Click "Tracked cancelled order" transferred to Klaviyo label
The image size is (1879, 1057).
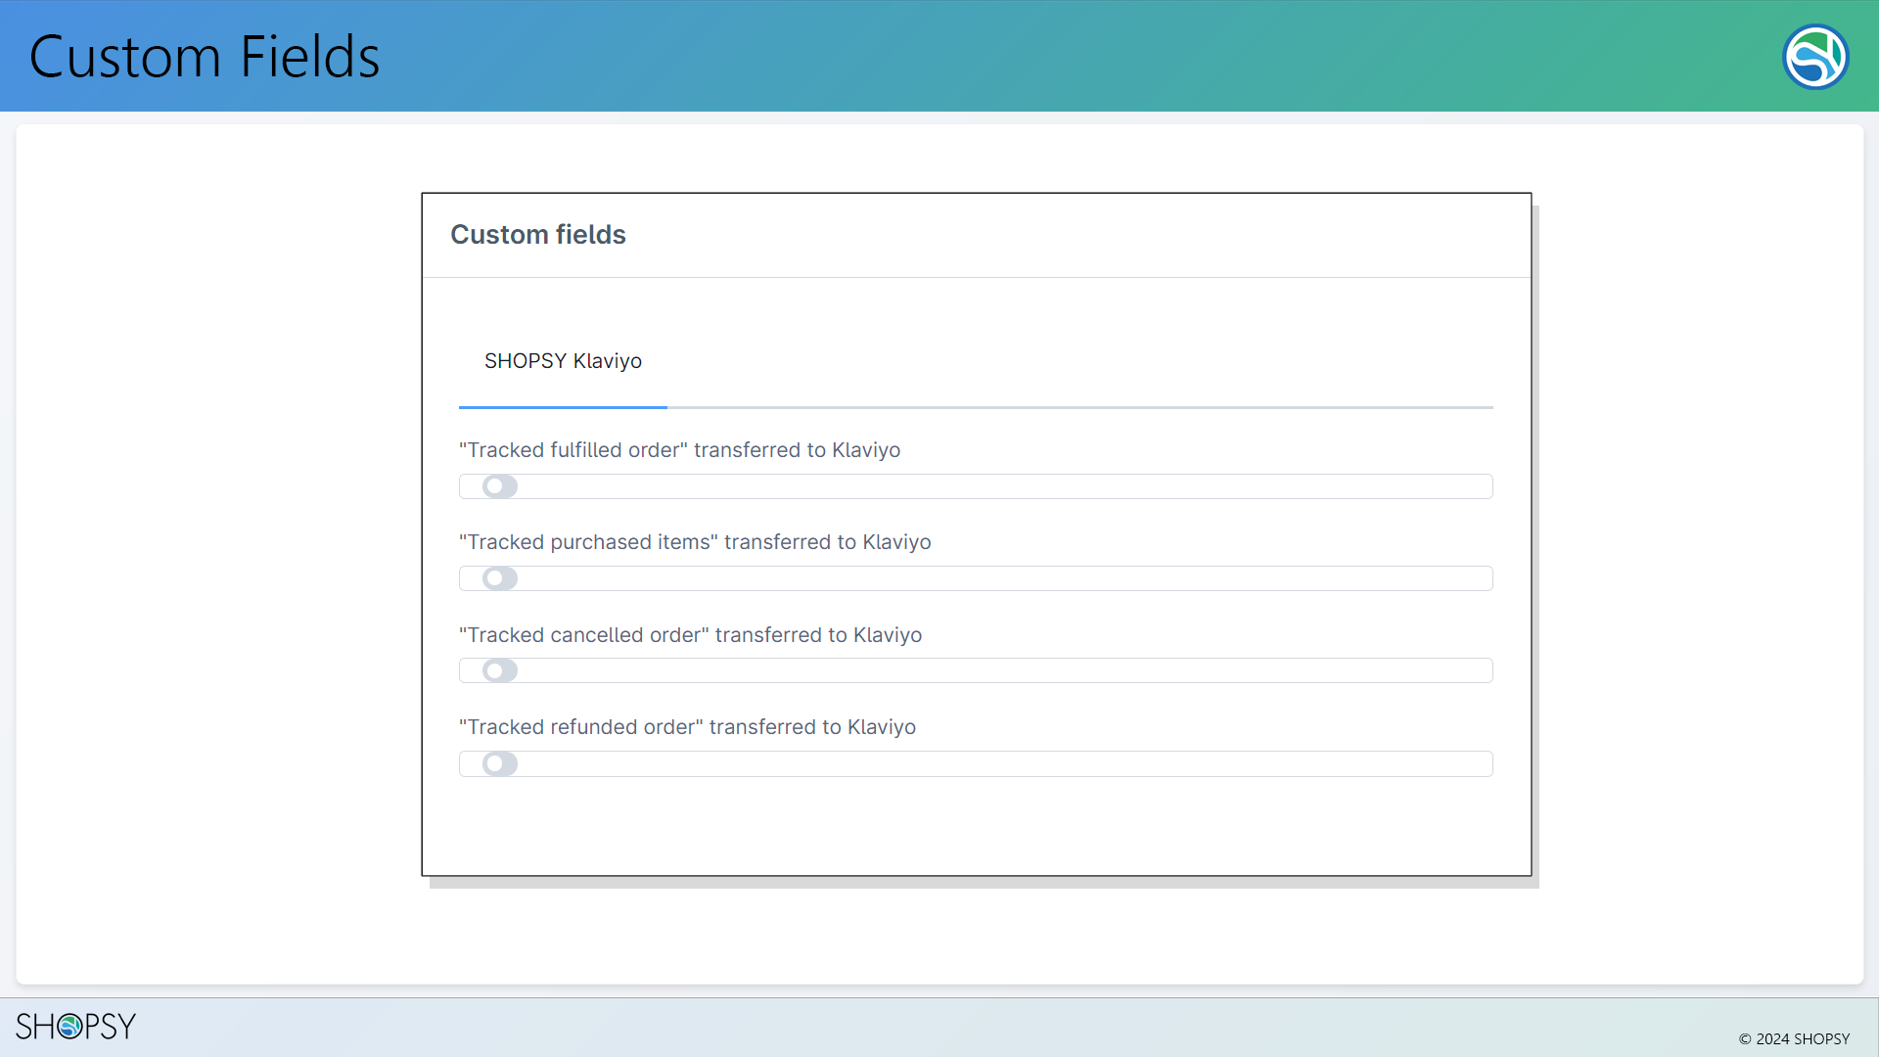690,635
